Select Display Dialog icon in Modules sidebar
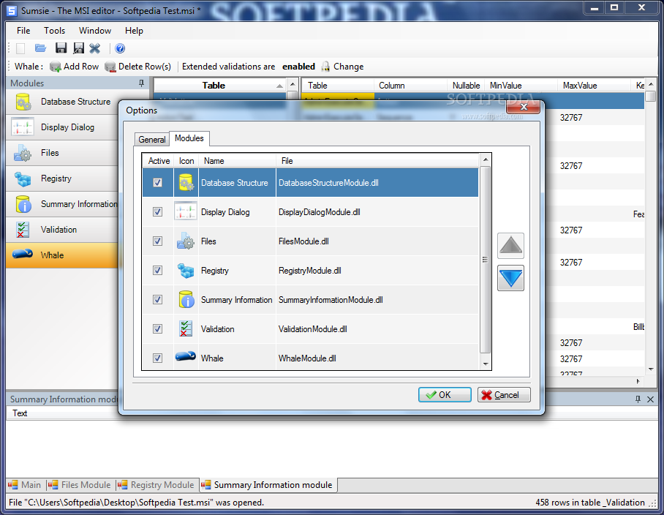Viewport: 664px width, 515px height. coord(22,127)
